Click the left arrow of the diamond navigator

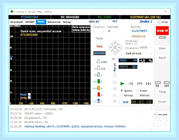tap(111, 48)
